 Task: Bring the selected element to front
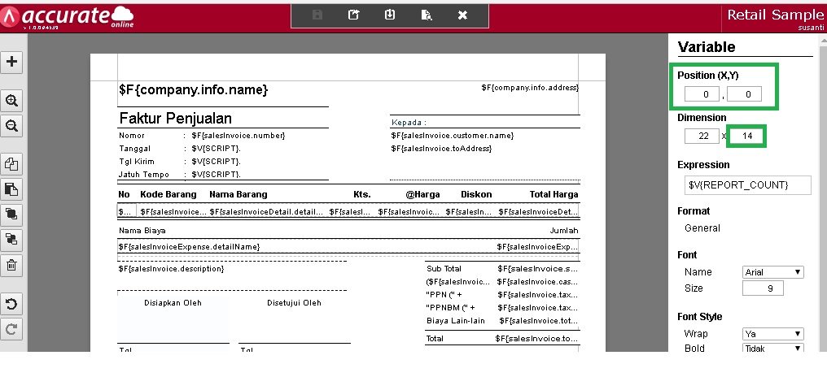pyautogui.click(x=11, y=214)
